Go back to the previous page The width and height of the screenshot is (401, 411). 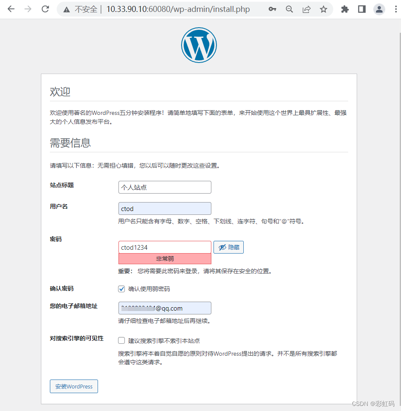(x=11, y=9)
